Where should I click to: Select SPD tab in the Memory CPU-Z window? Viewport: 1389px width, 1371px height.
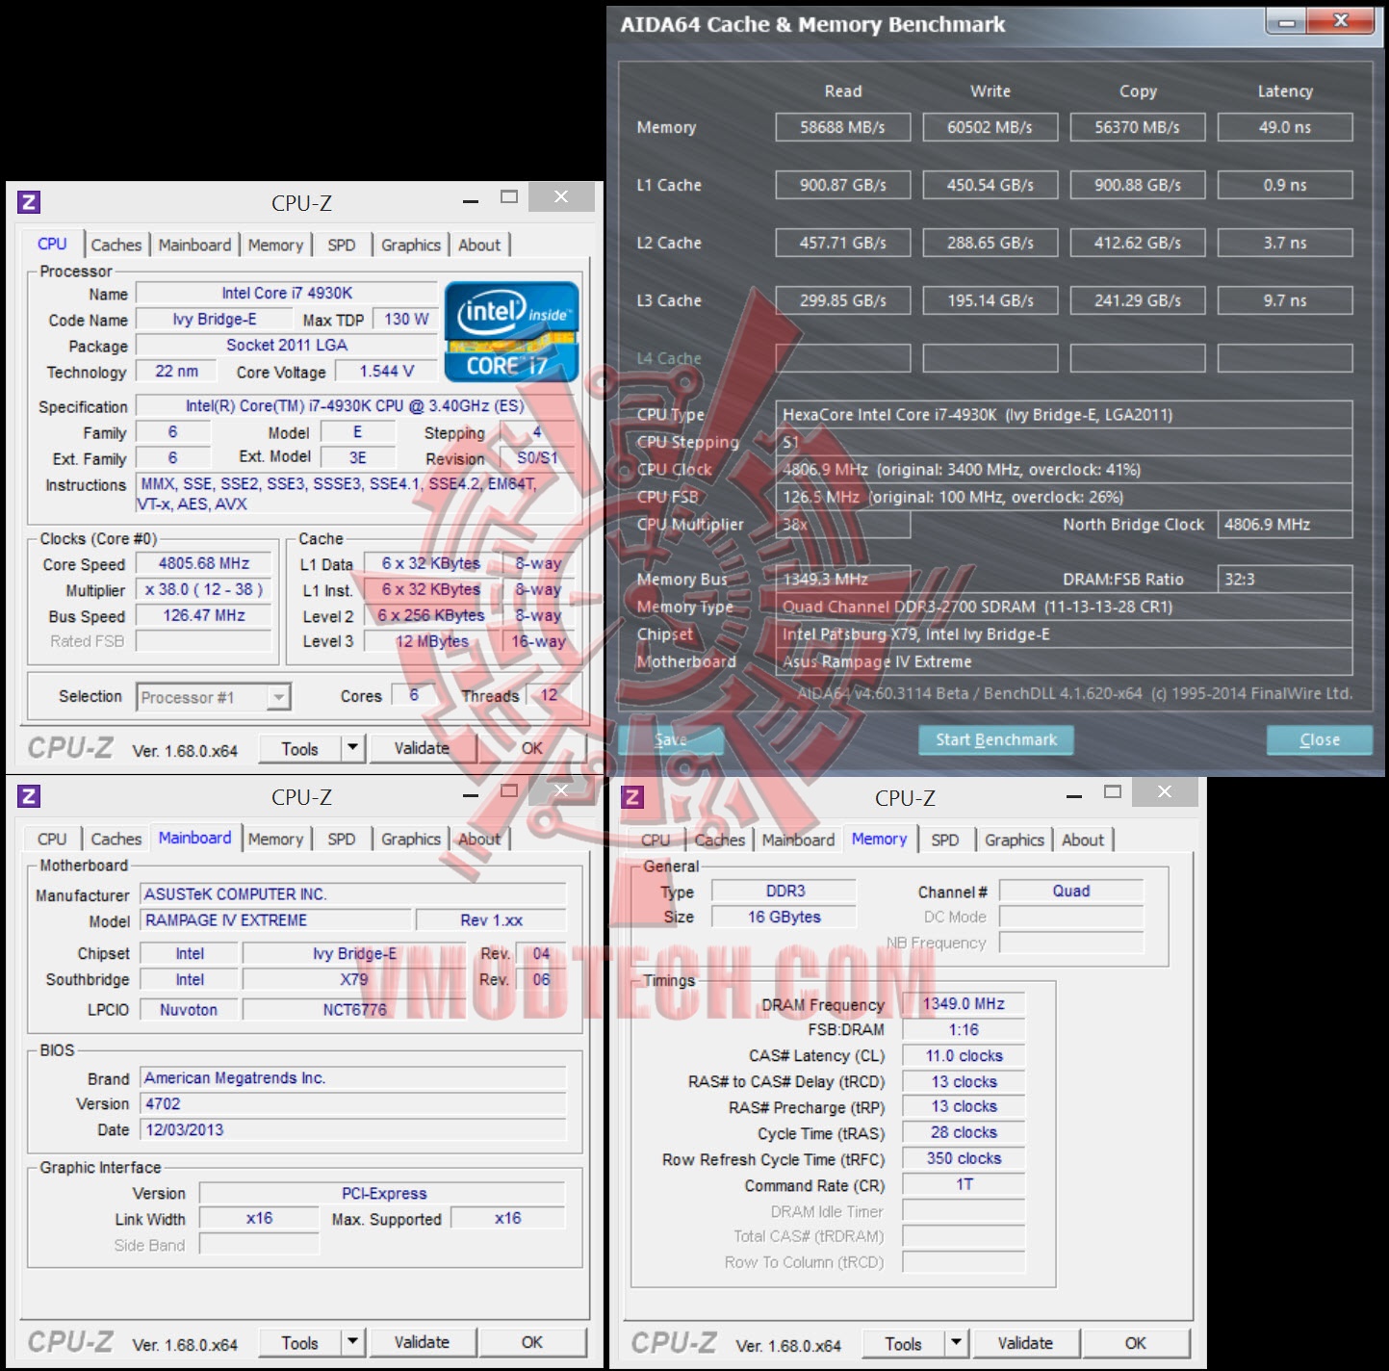click(945, 841)
